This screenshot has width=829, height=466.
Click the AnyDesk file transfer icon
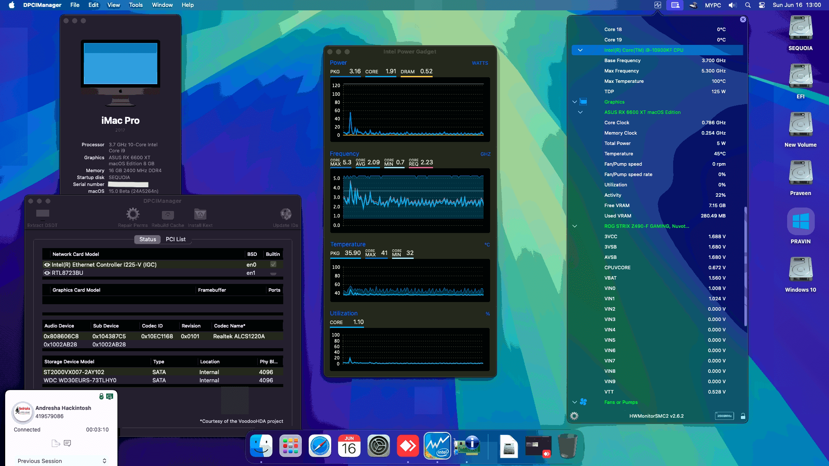point(55,443)
